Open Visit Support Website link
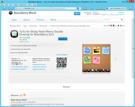Screen dimensions: 135x107 point(19,69)
